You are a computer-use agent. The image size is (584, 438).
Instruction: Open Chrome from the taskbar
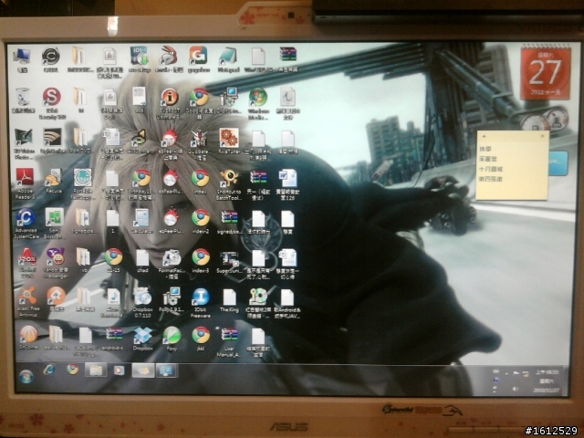click(x=73, y=370)
